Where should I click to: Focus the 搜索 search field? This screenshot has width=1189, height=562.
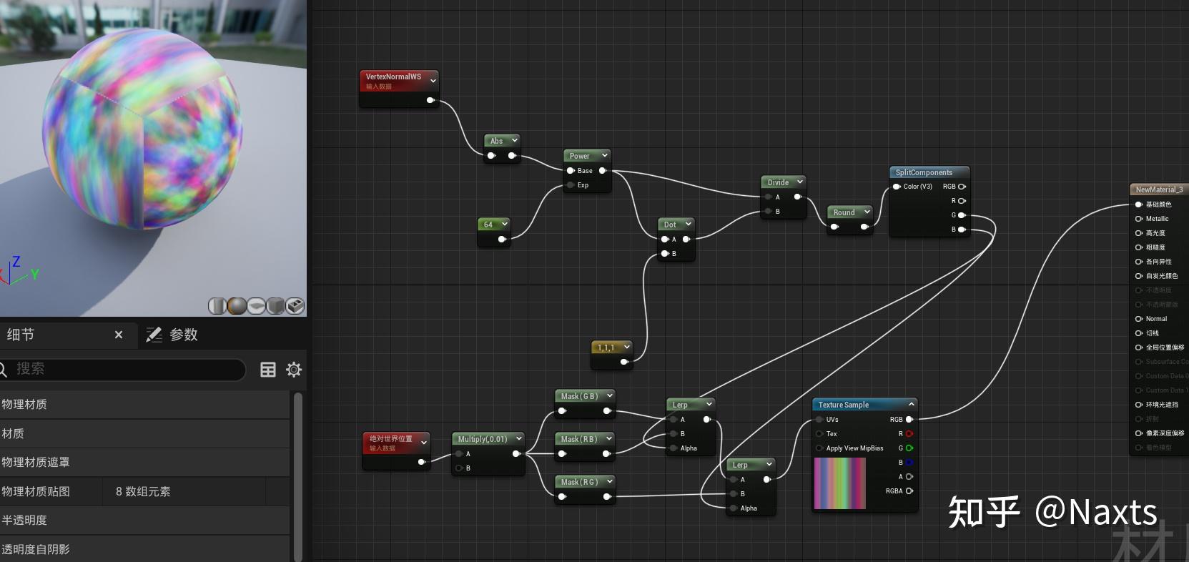pyautogui.click(x=122, y=369)
